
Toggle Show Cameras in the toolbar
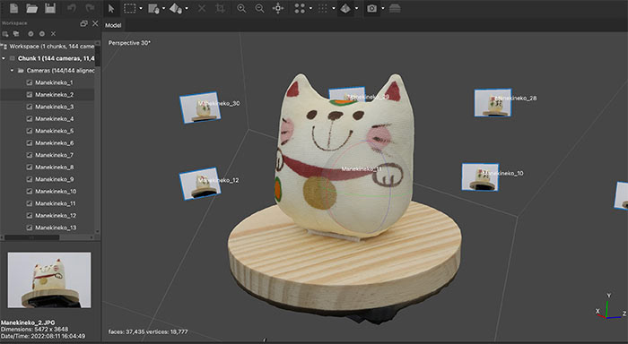coord(371,8)
